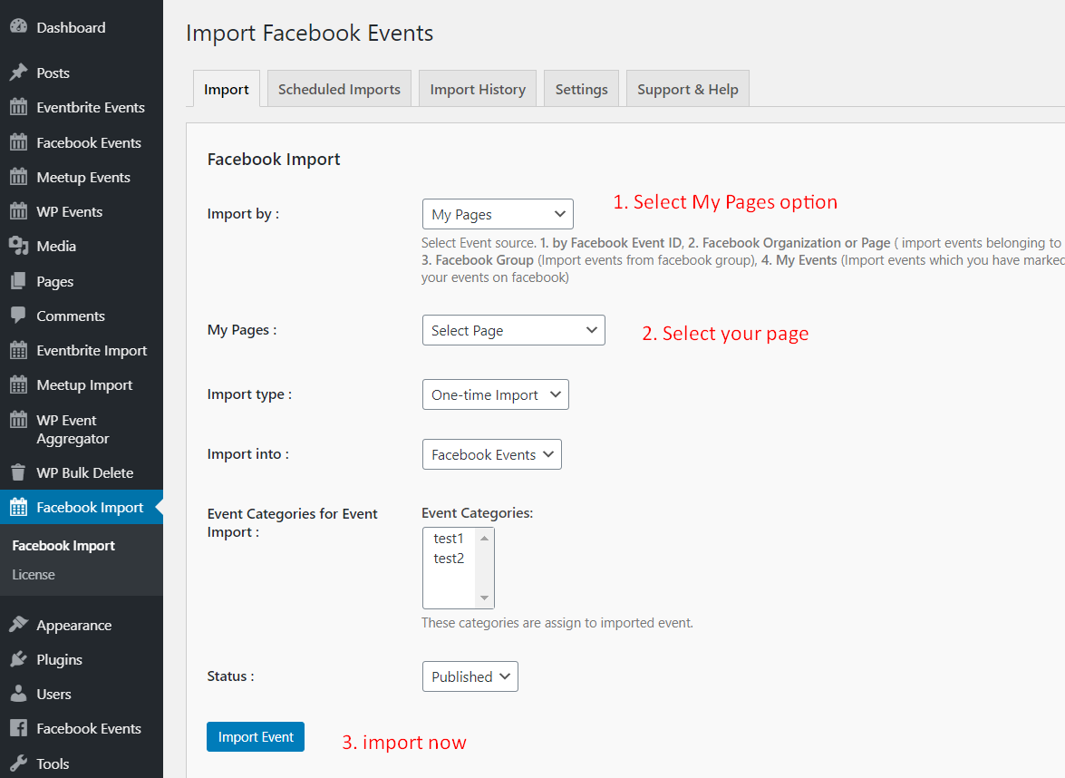Click the Comments speech bubble icon
The image size is (1065, 778).
pos(18,316)
